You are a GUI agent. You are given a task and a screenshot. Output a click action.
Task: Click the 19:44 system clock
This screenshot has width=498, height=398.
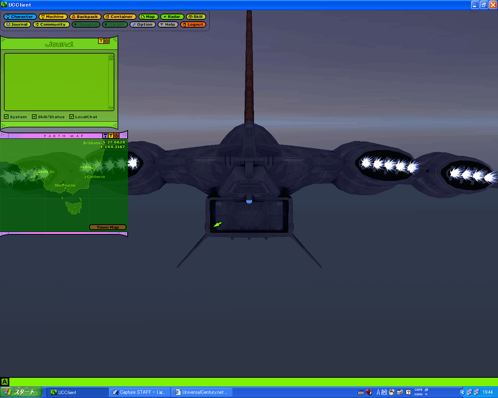(x=488, y=393)
